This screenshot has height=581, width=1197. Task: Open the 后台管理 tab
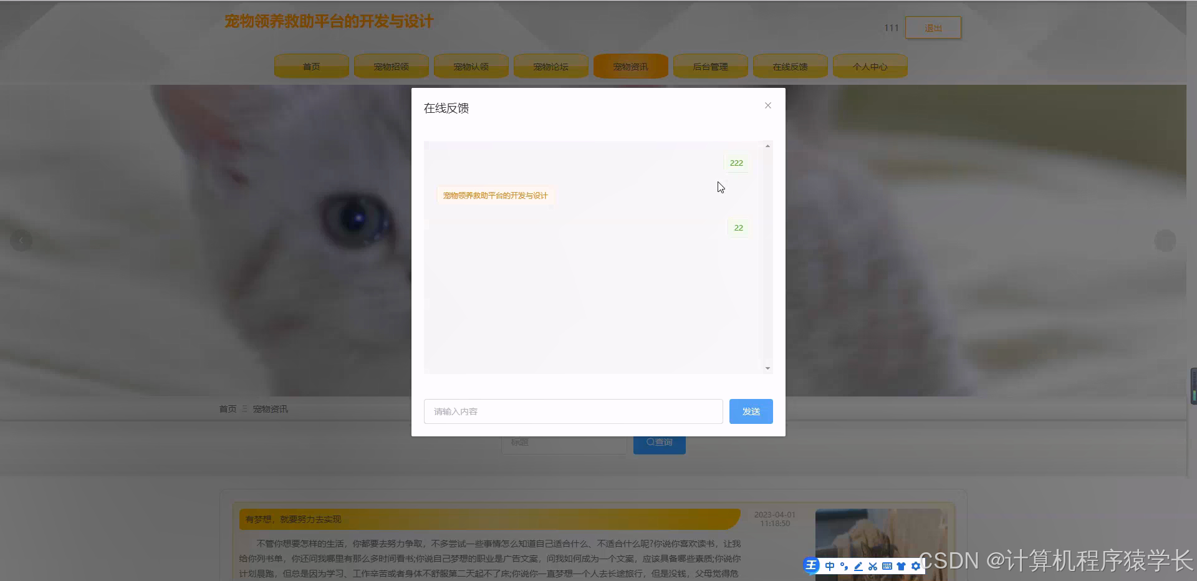(x=710, y=66)
